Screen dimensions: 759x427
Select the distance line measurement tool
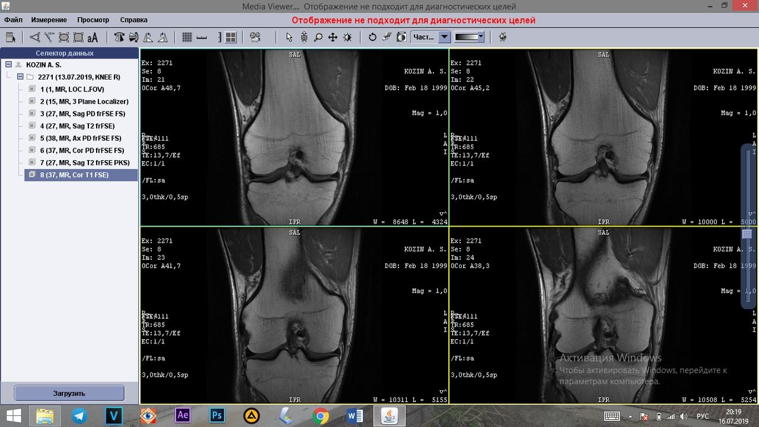(49, 37)
